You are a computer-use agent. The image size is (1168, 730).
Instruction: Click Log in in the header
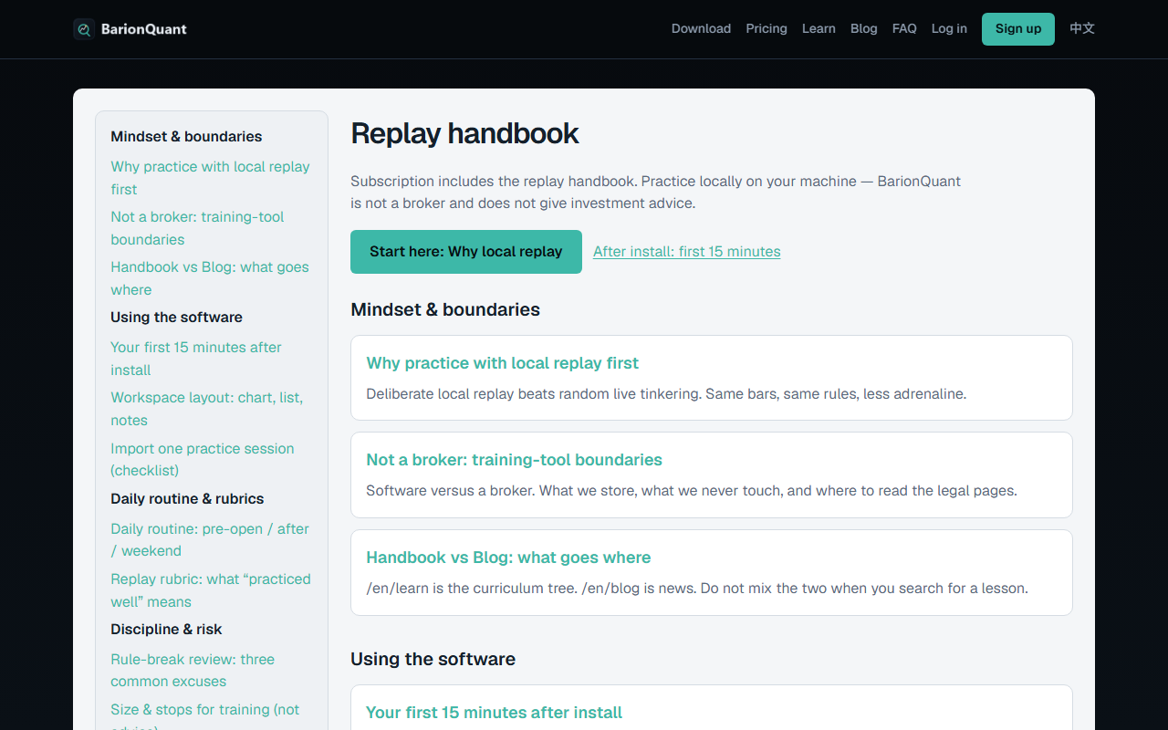click(949, 28)
